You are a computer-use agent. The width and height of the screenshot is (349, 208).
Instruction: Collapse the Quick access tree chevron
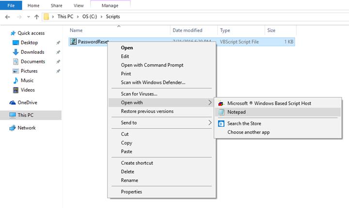pyautogui.click(x=5, y=33)
